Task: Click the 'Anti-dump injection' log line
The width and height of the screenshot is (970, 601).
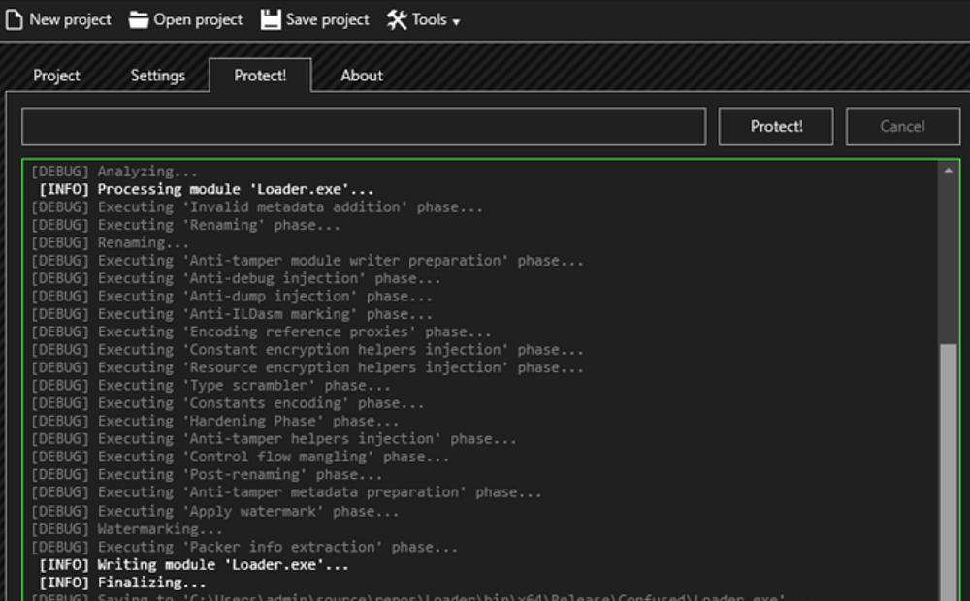Action: pos(232,297)
